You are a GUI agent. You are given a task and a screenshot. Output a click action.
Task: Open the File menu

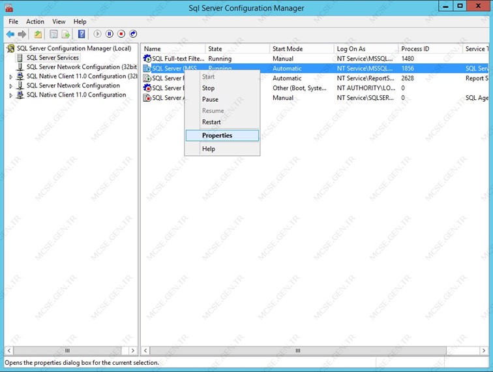click(13, 22)
